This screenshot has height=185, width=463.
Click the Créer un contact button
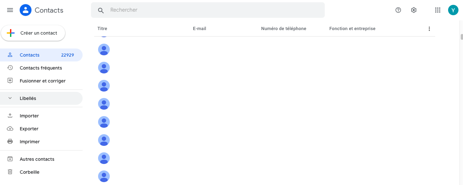[33, 33]
